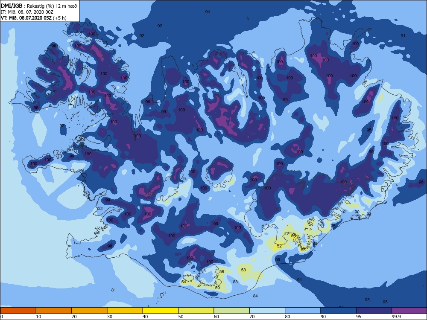Viewport: 427px width, 320px height.
Task: Select the bright yellow 40–50 legend segment
Action: 161,311
